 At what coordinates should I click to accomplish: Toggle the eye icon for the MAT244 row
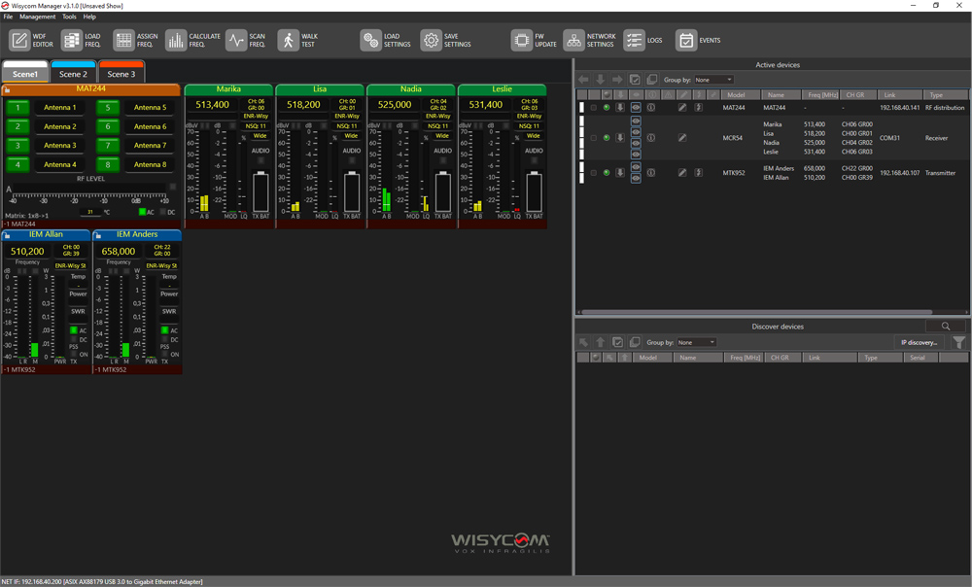point(636,108)
